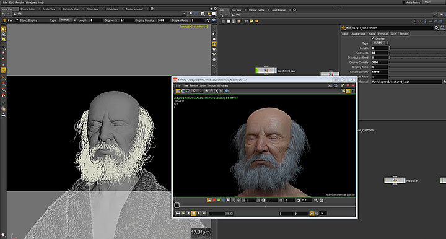Click the globe icon in MPlay toolbar
Image resolution: width=446 pixels, height=239 pixels.
227,91
